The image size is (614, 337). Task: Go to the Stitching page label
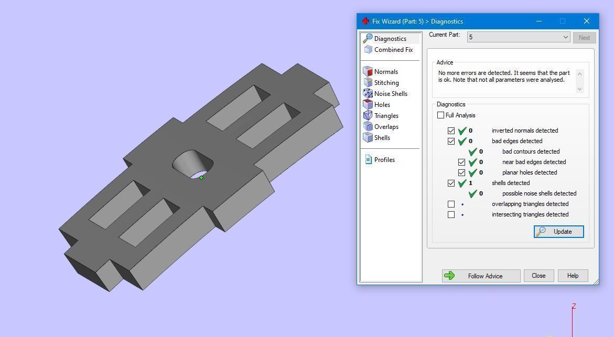point(386,83)
